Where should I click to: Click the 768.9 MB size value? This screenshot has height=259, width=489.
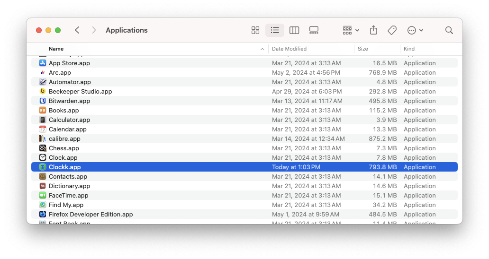383,72
